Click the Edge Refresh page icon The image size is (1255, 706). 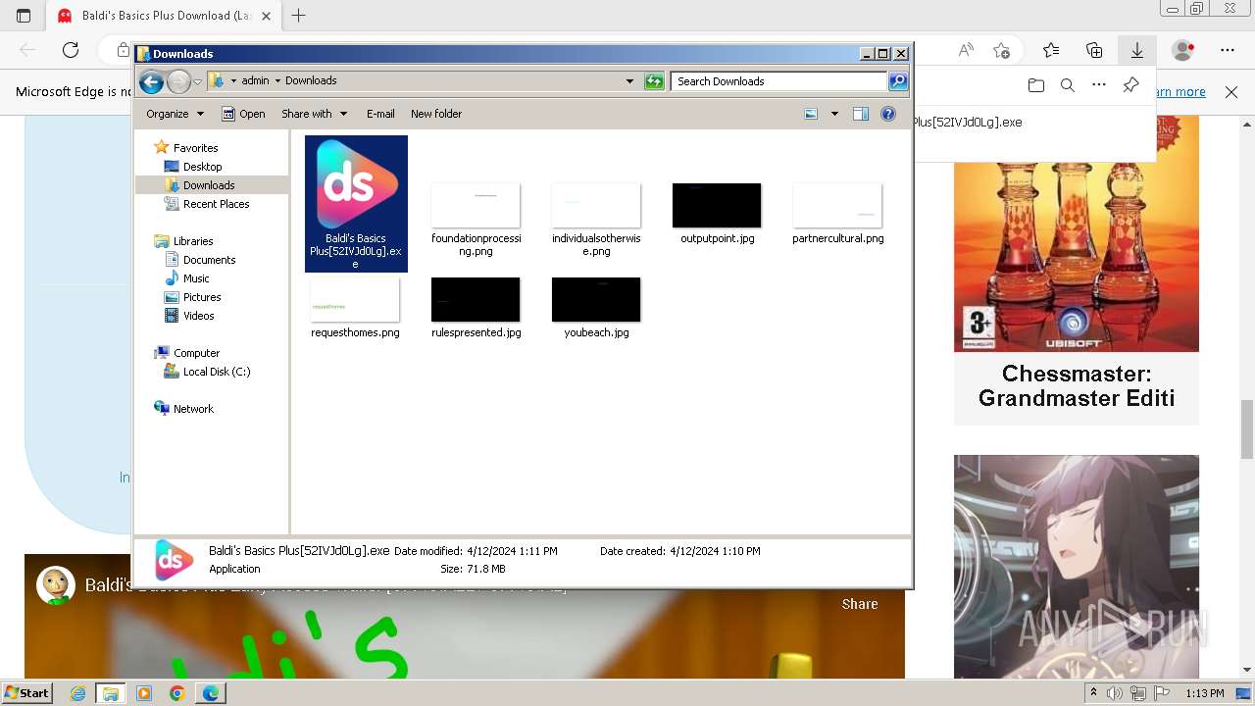(x=71, y=50)
